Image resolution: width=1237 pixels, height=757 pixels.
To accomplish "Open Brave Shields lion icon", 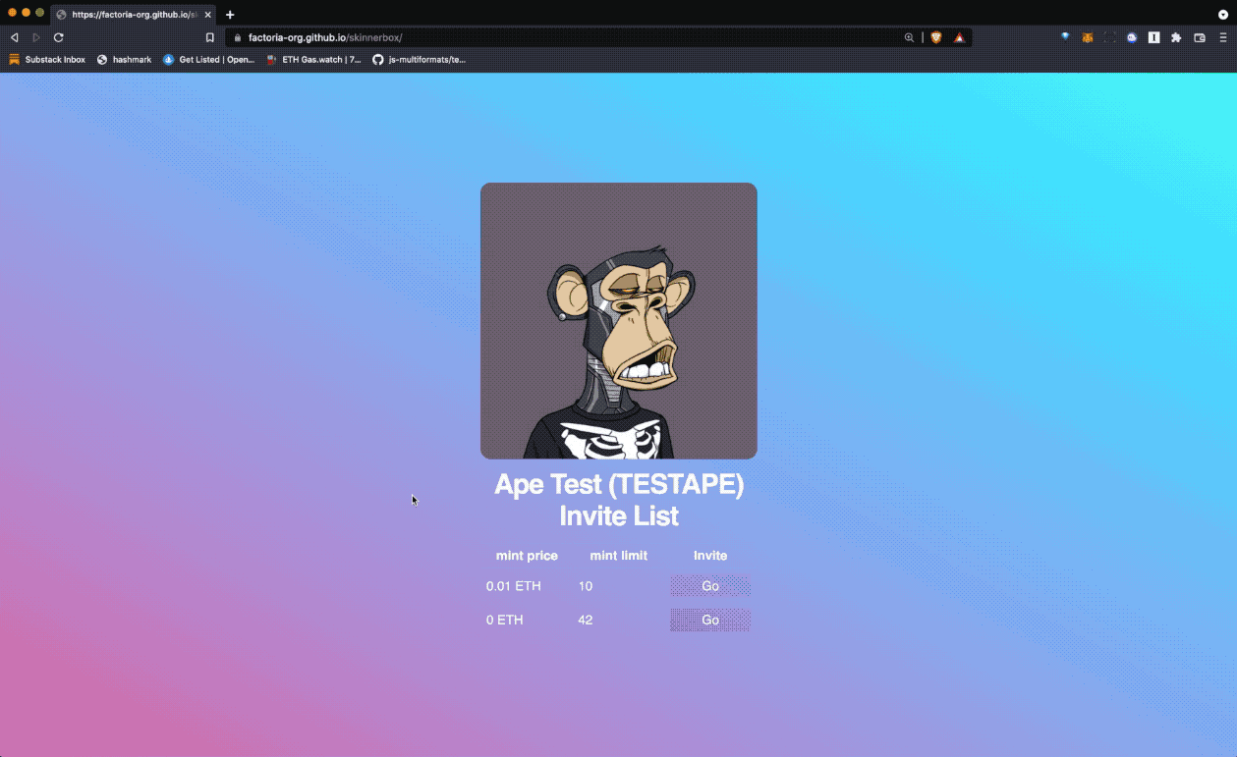I will click(936, 37).
